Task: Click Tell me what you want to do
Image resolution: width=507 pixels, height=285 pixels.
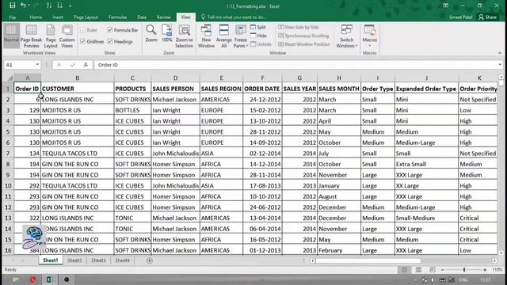Action: (x=234, y=17)
